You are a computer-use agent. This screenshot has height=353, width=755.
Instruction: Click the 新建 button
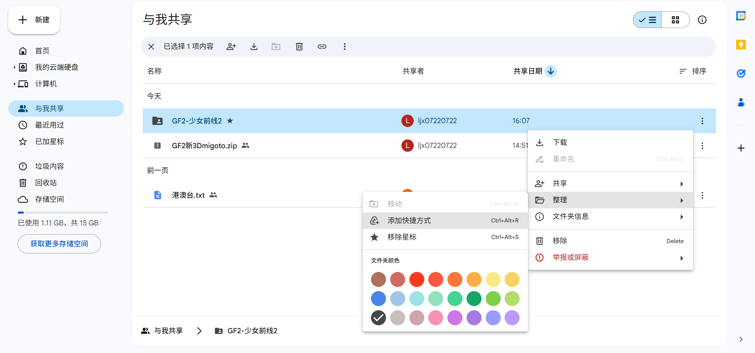tap(34, 20)
